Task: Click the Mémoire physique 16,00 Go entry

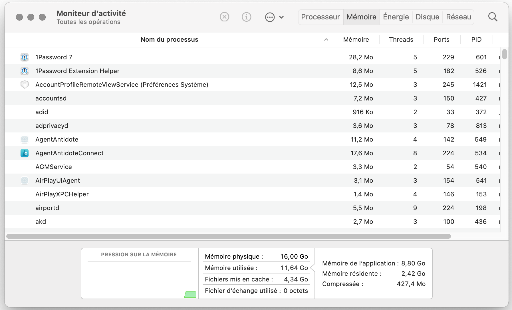Action: point(256,257)
